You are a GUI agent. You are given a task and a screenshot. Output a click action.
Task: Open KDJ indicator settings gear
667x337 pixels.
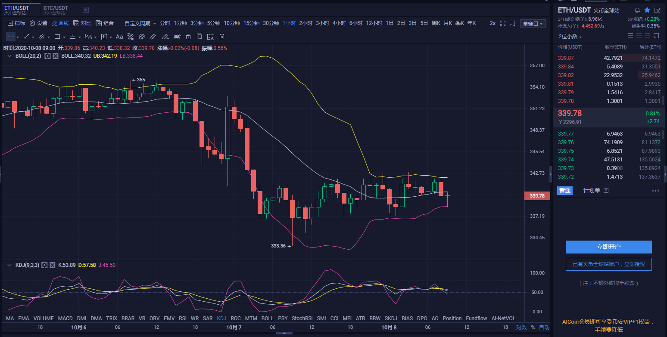(44, 265)
